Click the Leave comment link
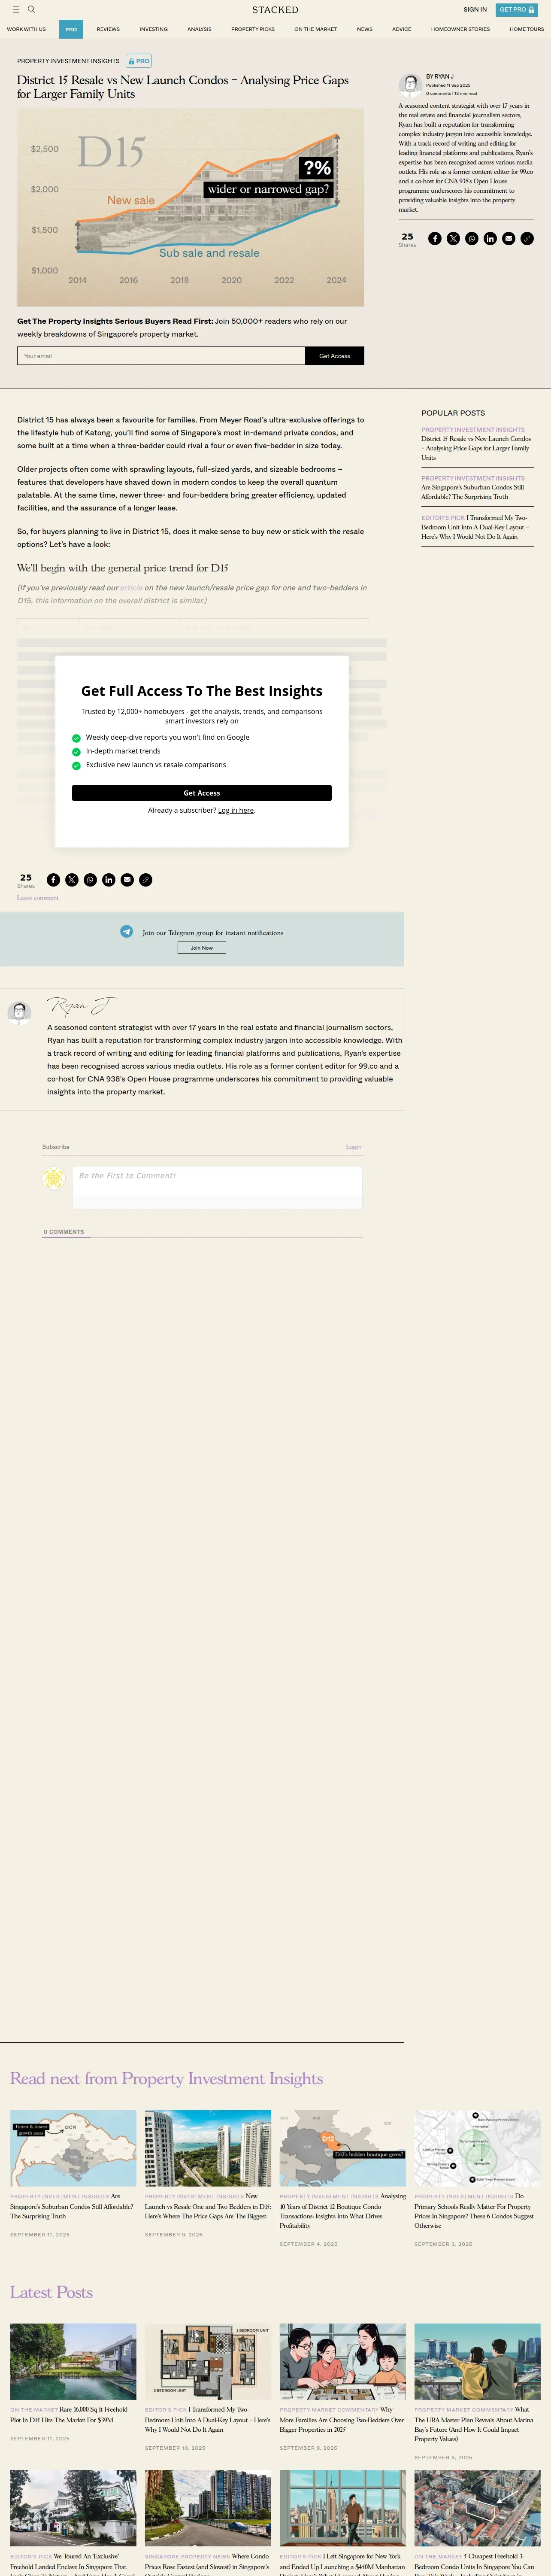This screenshot has height=2576, width=551. (x=38, y=898)
